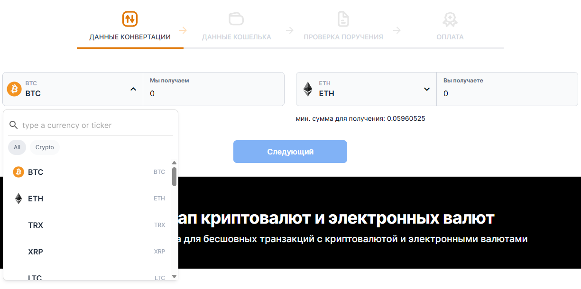Select the Crypto filter chip

click(45, 147)
